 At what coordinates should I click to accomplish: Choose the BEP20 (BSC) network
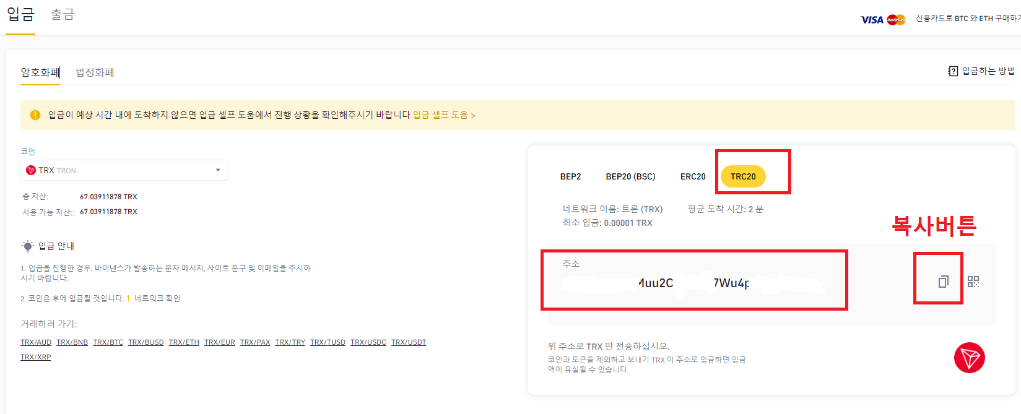point(630,176)
